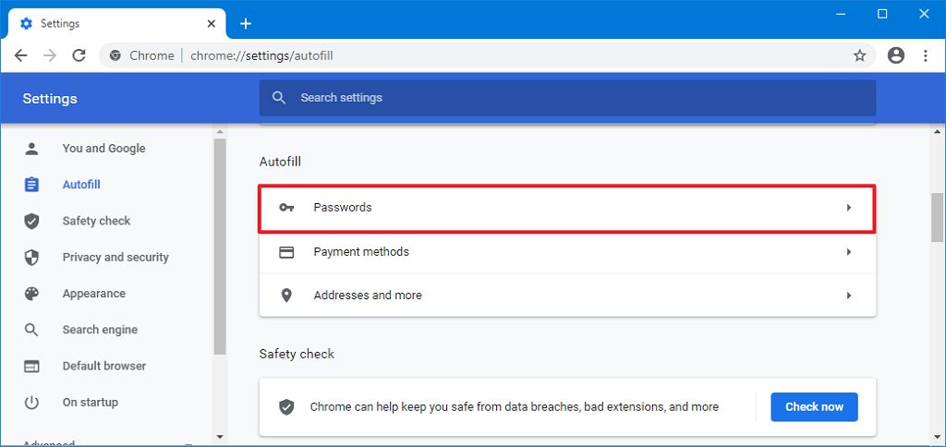946x447 pixels.
Task: Click the Autofill clipboard icon in sidebar
Action: point(32,185)
